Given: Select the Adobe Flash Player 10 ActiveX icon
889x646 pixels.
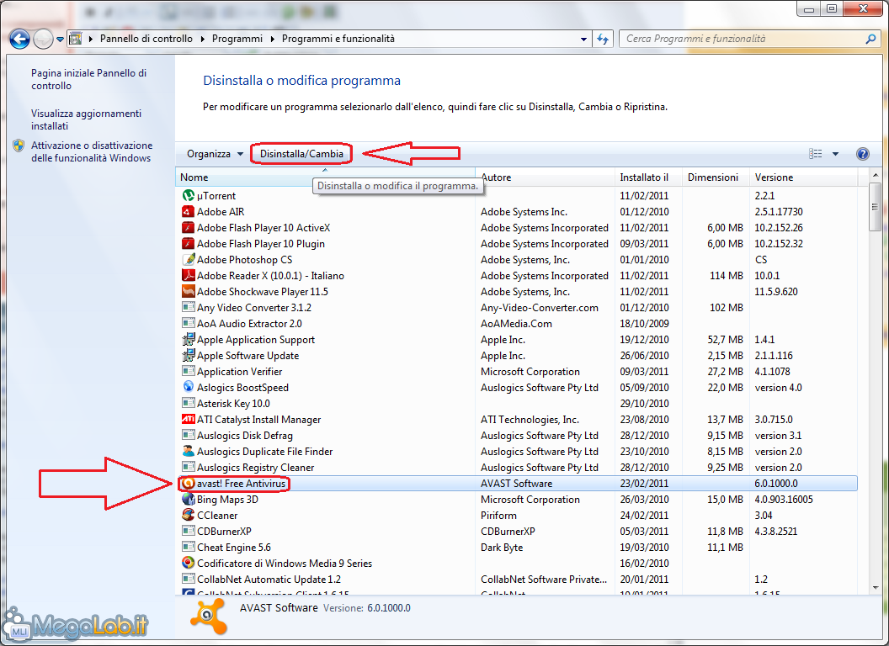Looking at the screenshot, I should point(189,227).
